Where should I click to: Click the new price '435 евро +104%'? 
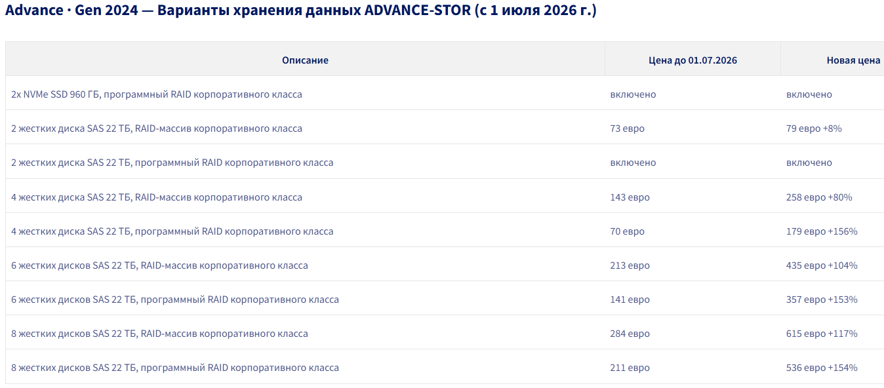coord(822,265)
